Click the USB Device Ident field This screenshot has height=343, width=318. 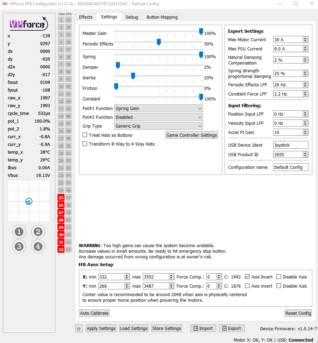(x=291, y=145)
